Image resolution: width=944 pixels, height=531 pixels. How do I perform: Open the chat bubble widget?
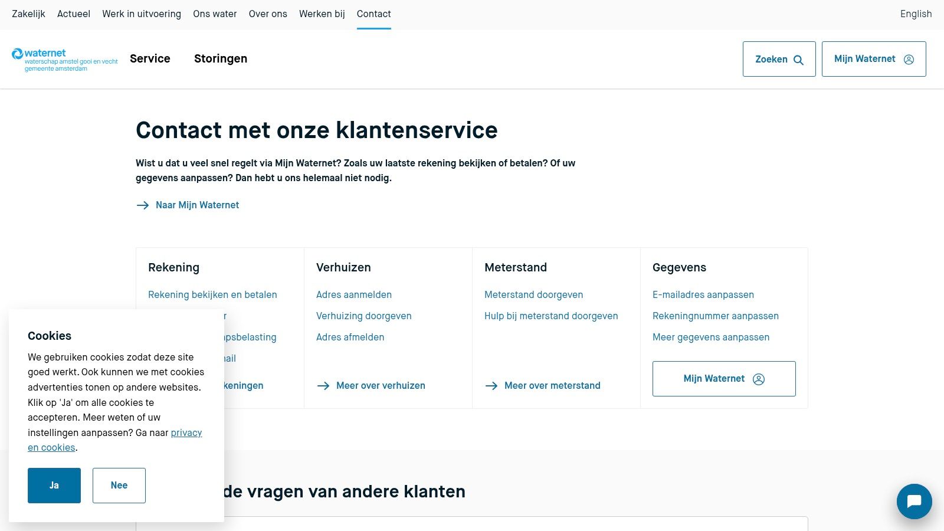click(914, 501)
